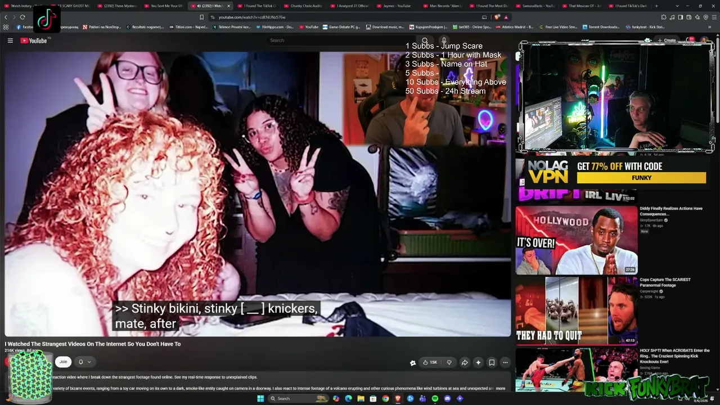The width and height of the screenshot is (720, 405).
Task: Switch to the 'Watch history' tab
Action: (25, 6)
